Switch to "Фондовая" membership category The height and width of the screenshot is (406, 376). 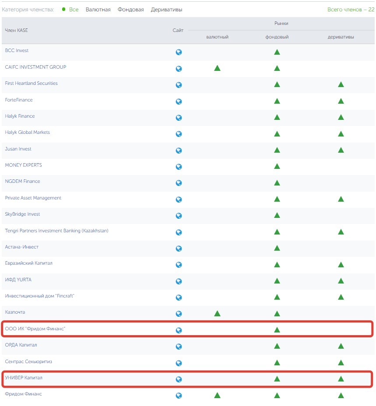[x=130, y=9]
